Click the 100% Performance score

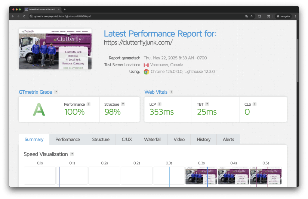point(75,112)
